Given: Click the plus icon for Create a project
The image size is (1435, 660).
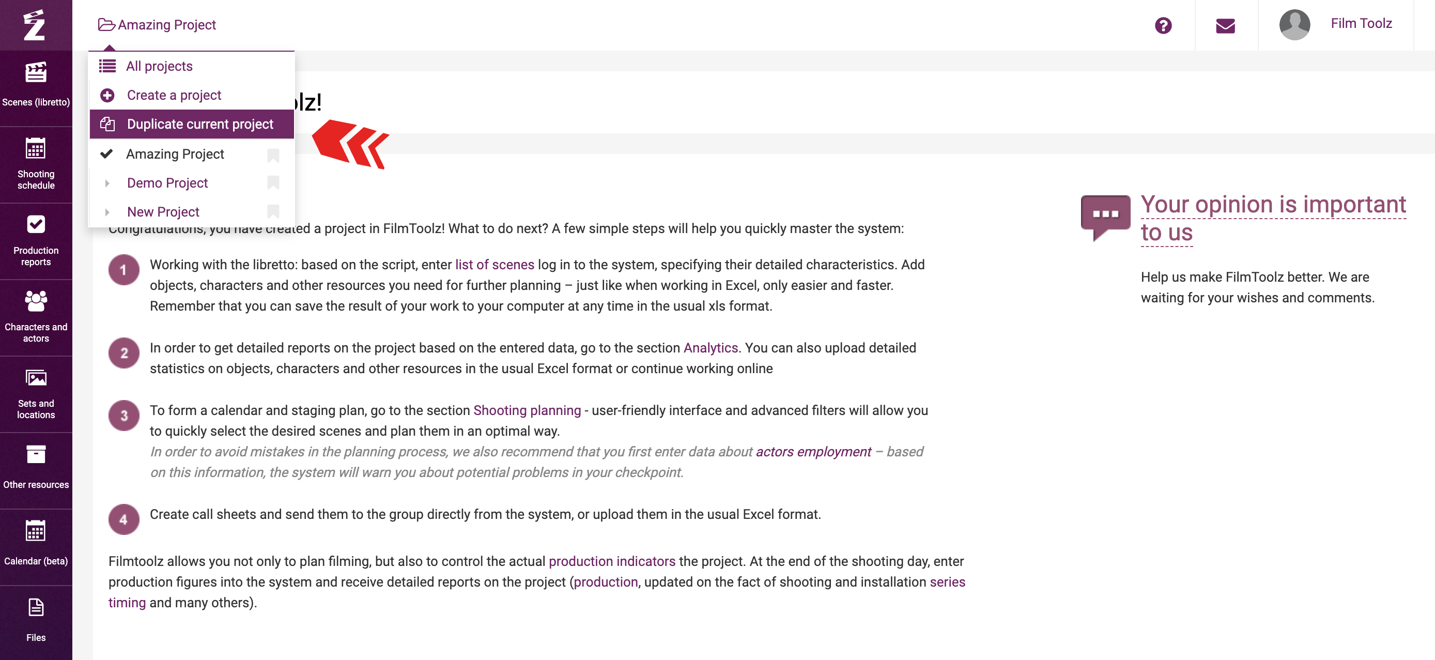Looking at the screenshot, I should coord(107,95).
